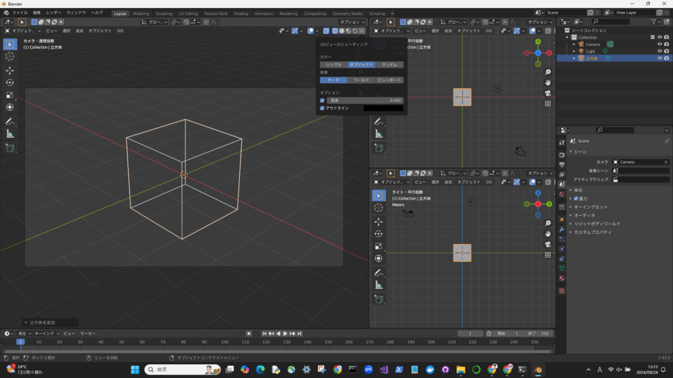Expand the Camera item in outliner
673x378 pixels.
coord(574,45)
